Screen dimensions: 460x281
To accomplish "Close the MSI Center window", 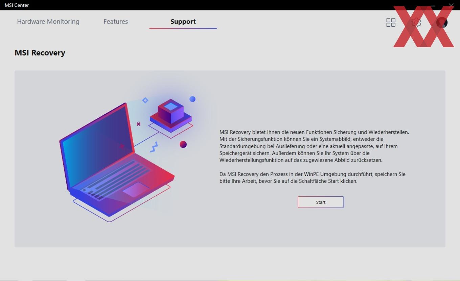I will pyautogui.click(x=451, y=5).
